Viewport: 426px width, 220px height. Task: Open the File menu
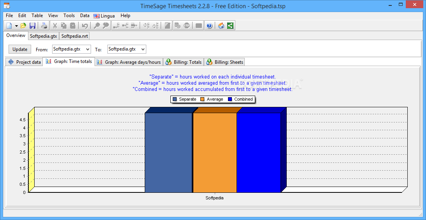click(9, 16)
